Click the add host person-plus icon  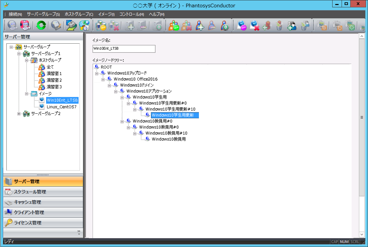200,25
